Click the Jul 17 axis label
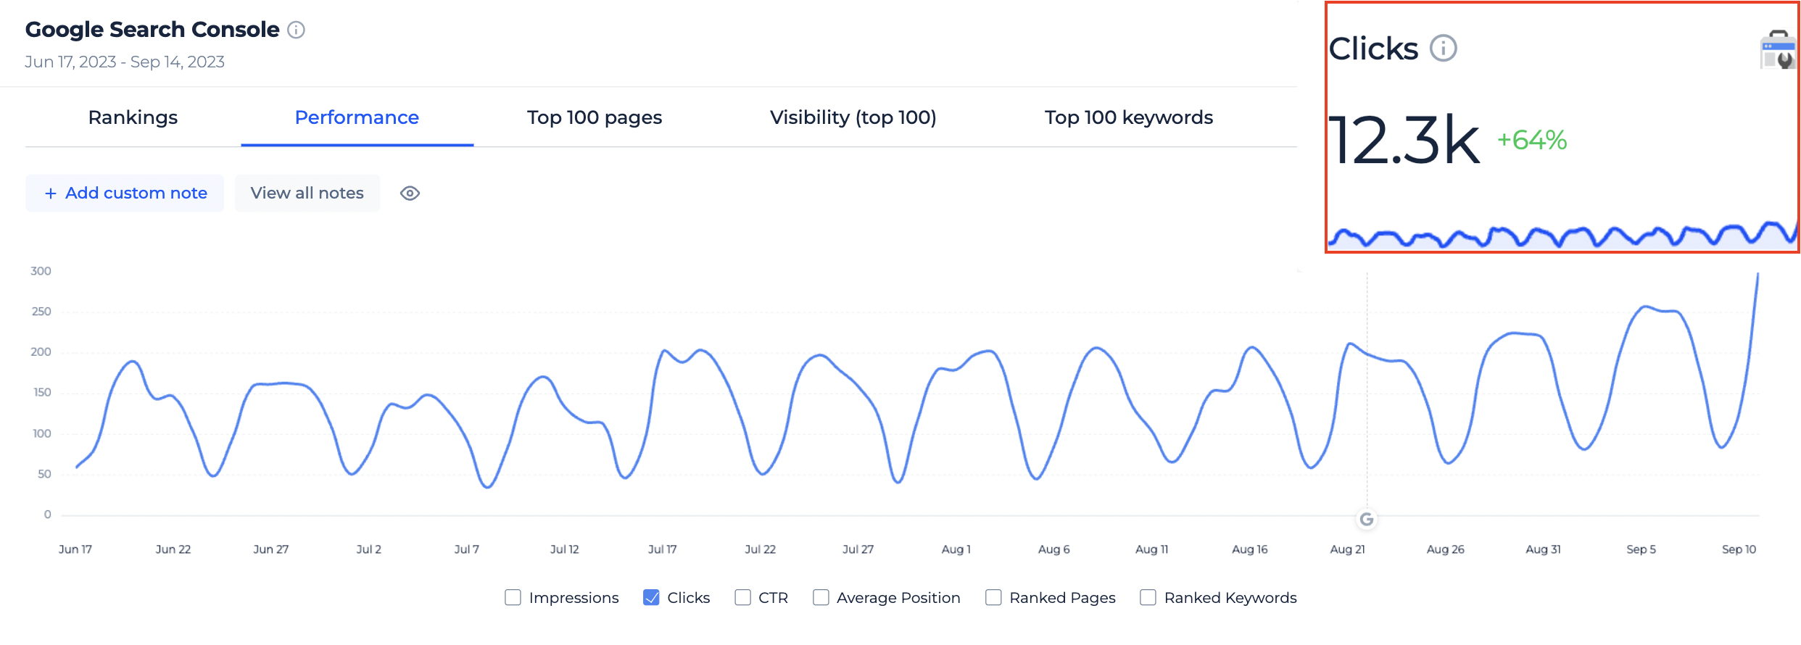Viewport: 1801px width, 645px height. click(662, 549)
